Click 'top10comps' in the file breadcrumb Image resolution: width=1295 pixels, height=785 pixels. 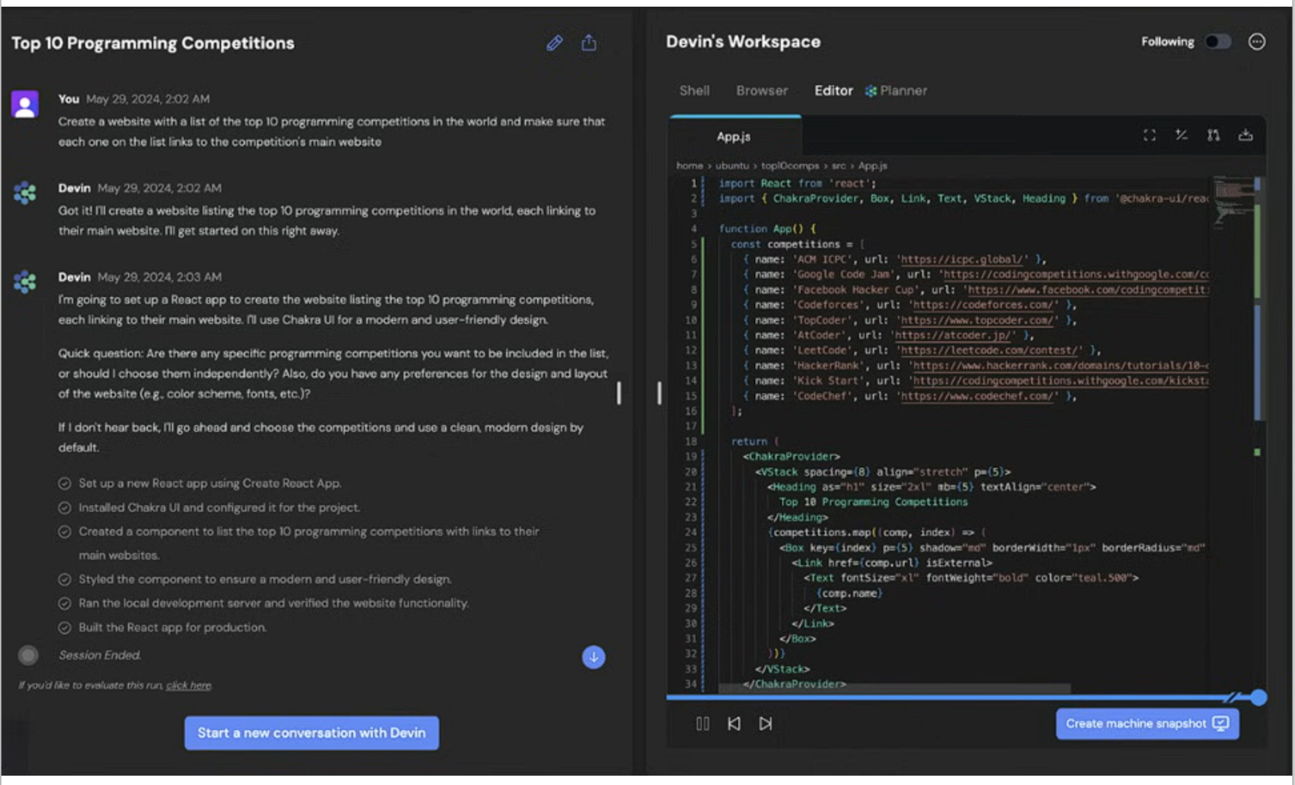coord(790,166)
